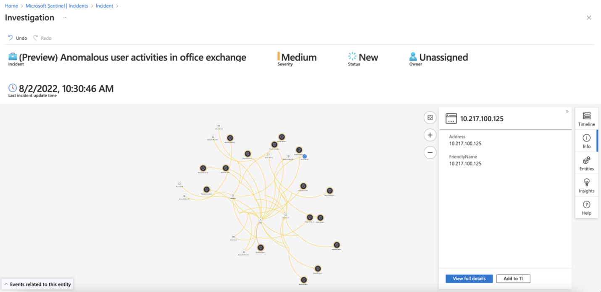Open the Investigation more options ellipsis
Image resolution: width=601 pixels, height=292 pixels.
[x=65, y=18]
